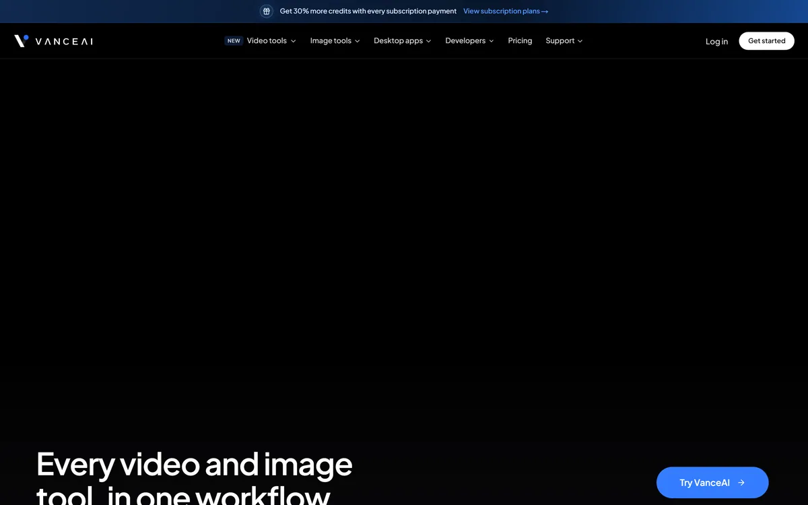Expand the Video tools chevron
The height and width of the screenshot is (505, 808).
(x=293, y=41)
